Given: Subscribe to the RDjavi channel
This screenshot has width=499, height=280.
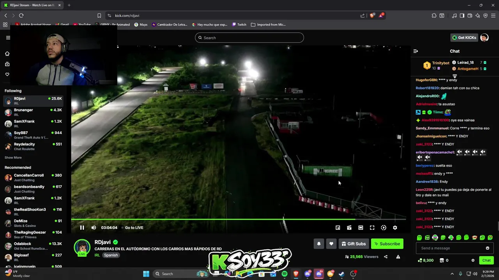Looking at the screenshot, I should pyautogui.click(x=387, y=244).
